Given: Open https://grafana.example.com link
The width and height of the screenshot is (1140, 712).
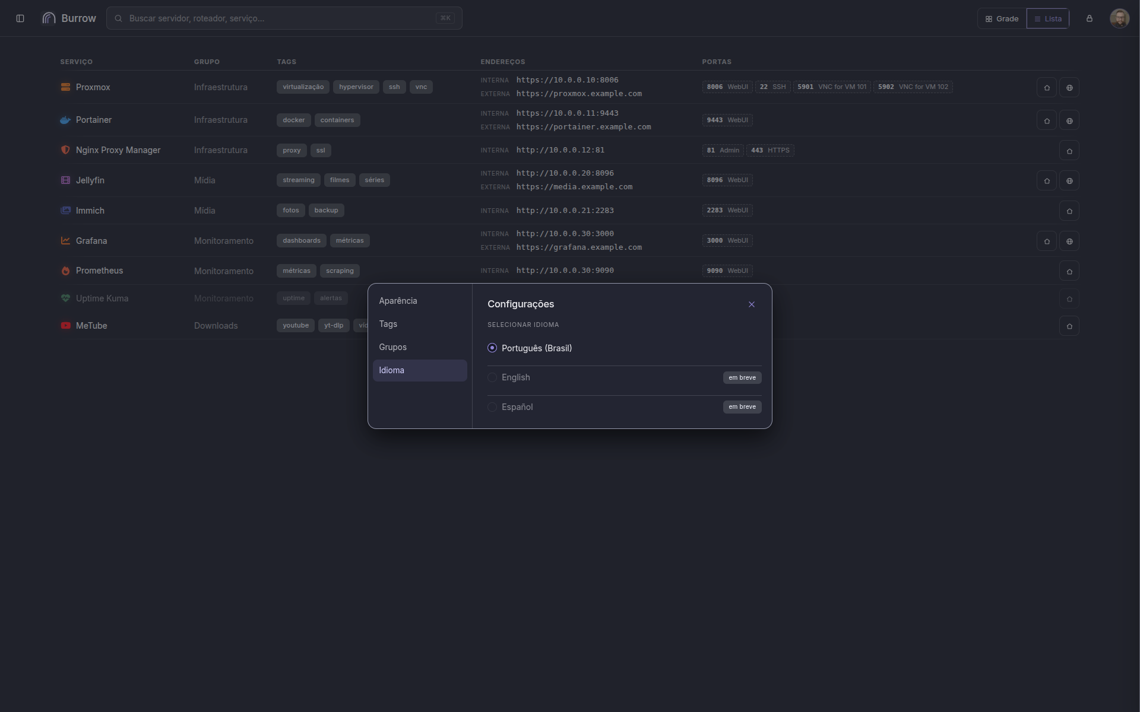Looking at the screenshot, I should (579, 247).
